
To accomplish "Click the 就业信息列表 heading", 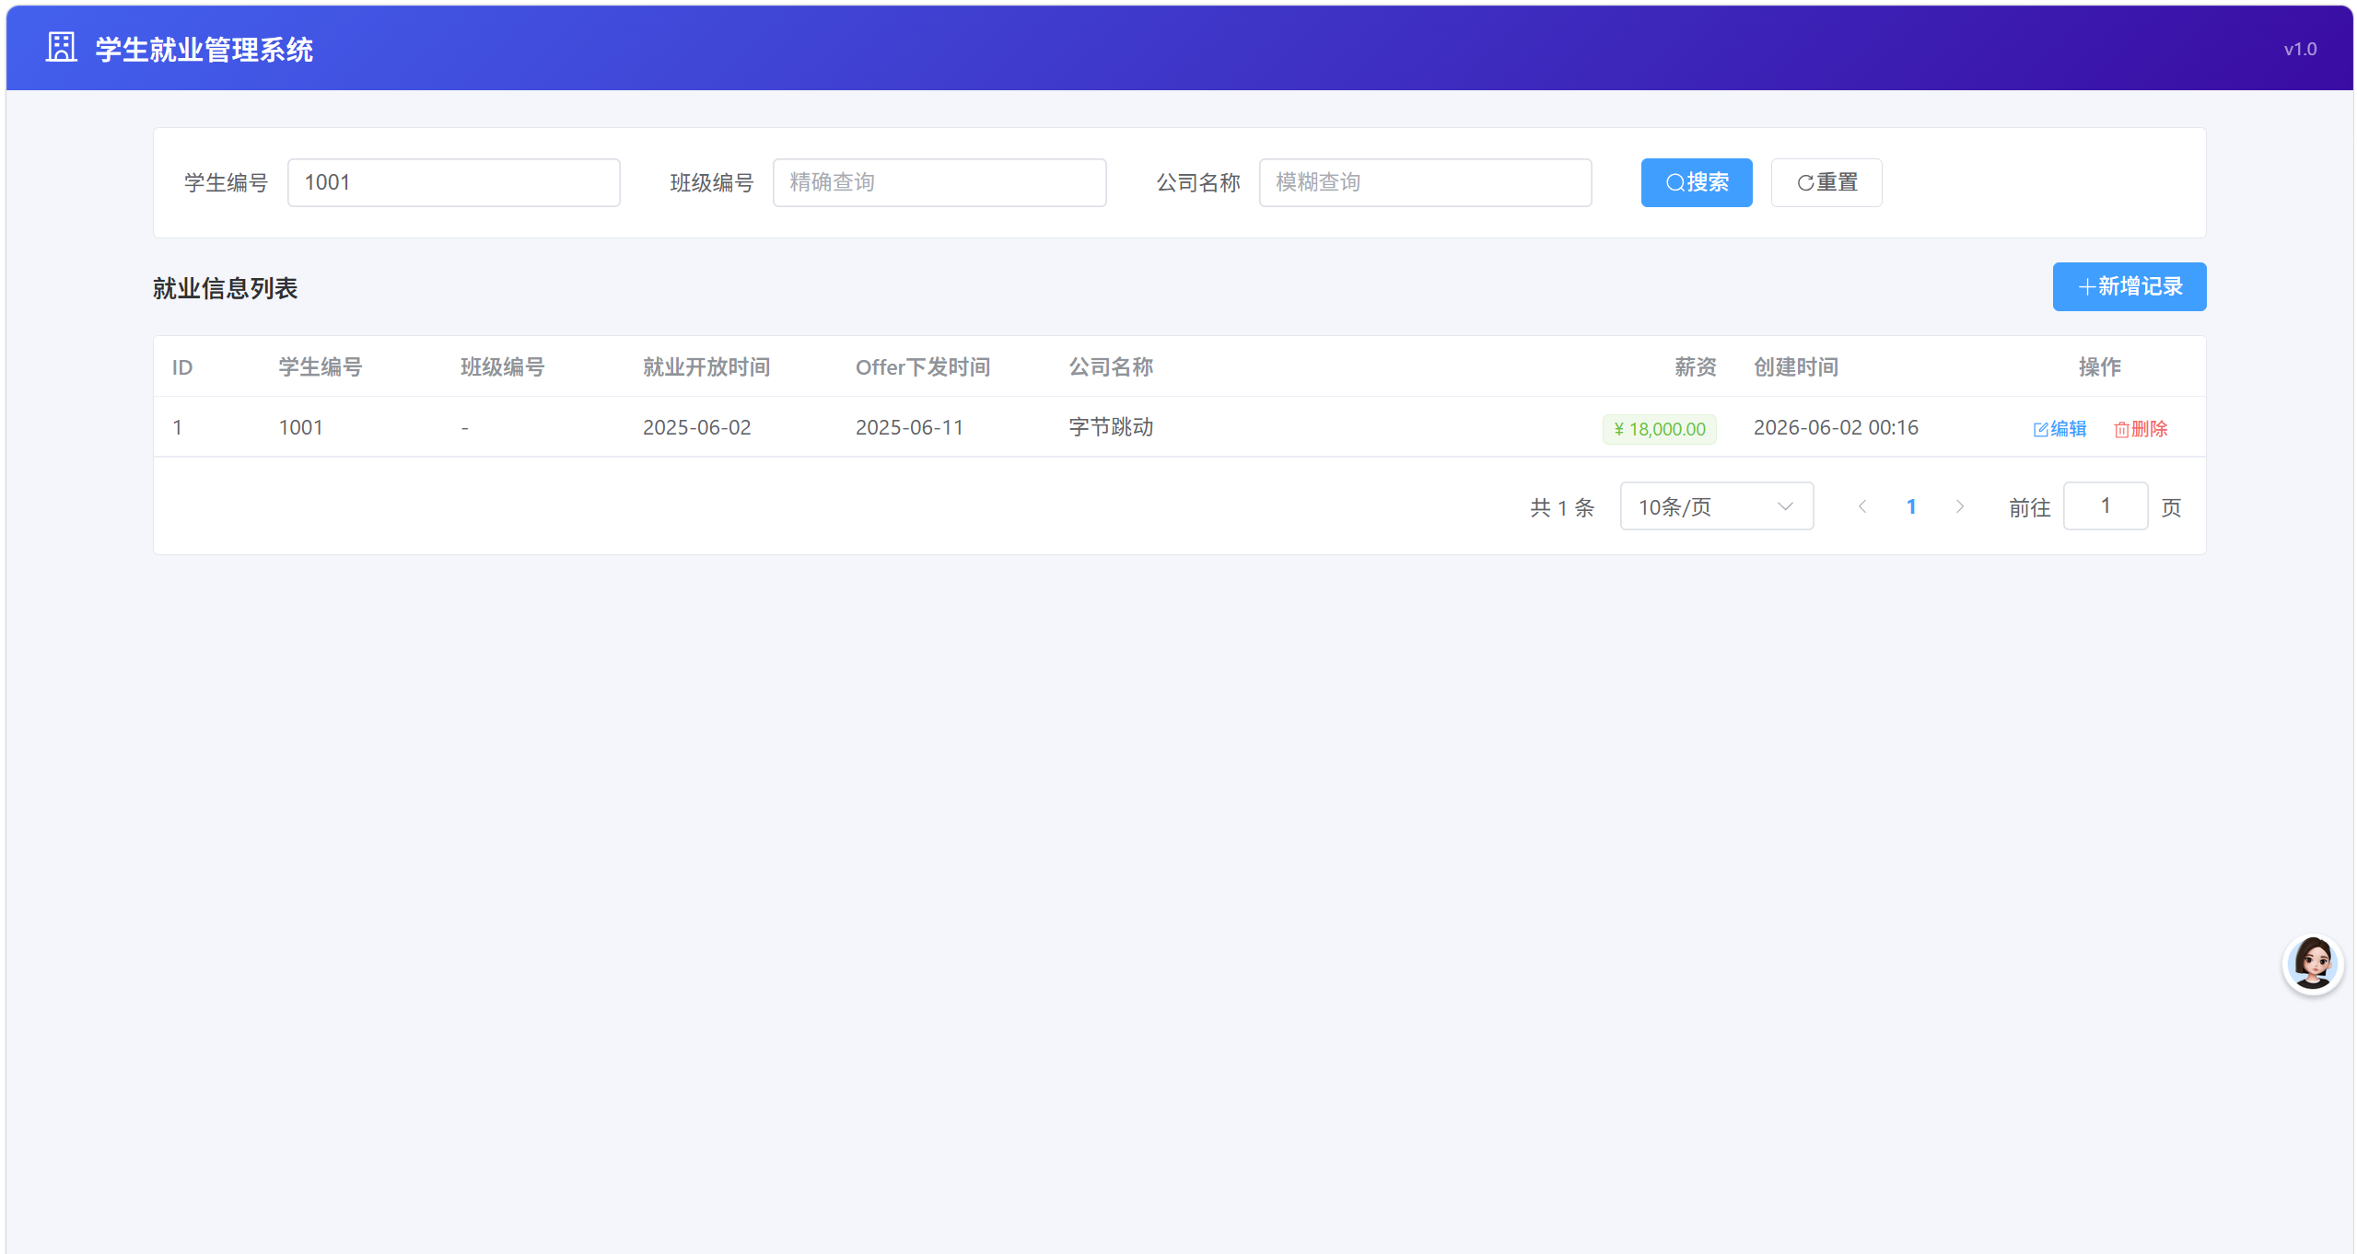I will [x=225, y=288].
